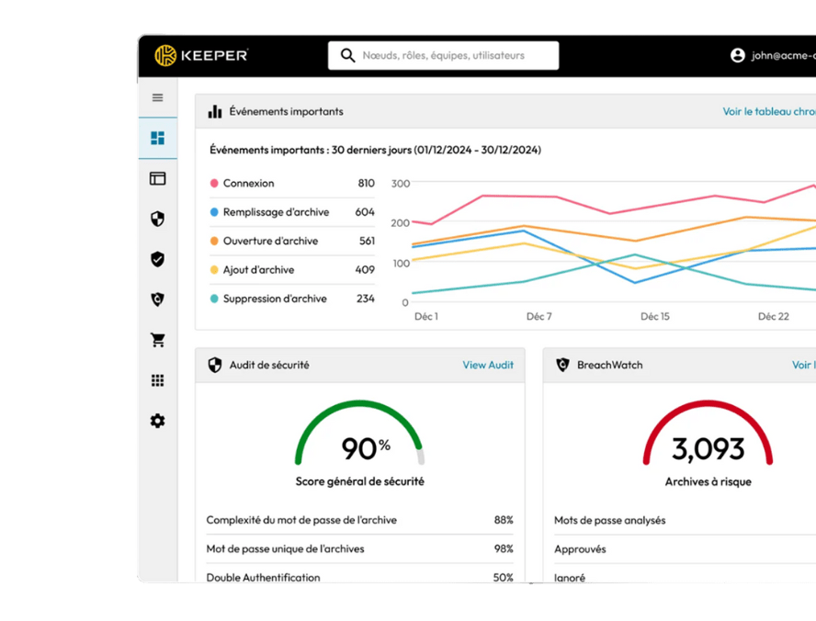
Task: Click the 90% security score gauge
Action: [359, 439]
